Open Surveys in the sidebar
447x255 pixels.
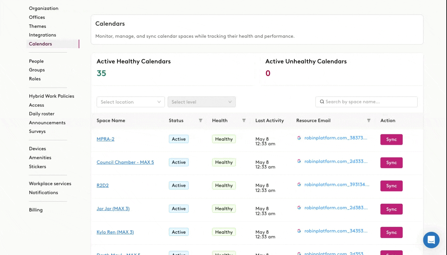pyautogui.click(x=37, y=132)
